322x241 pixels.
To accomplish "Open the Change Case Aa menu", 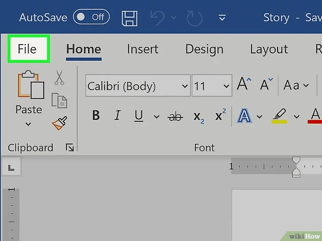I will [x=296, y=85].
